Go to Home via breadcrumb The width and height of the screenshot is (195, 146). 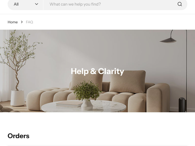pos(13,22)
